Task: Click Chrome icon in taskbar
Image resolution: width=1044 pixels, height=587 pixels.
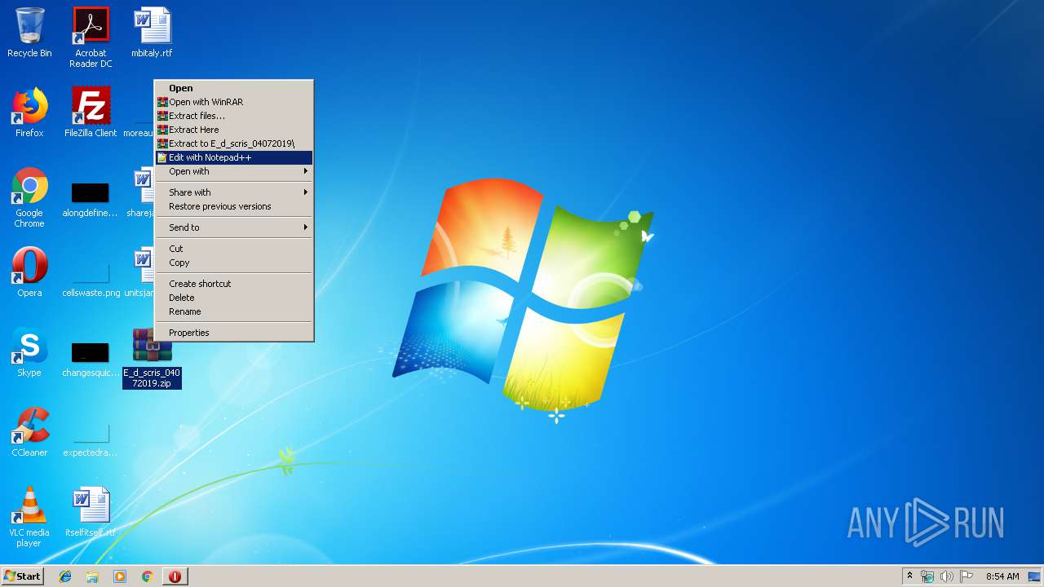Action: click(x=147, y=576)
